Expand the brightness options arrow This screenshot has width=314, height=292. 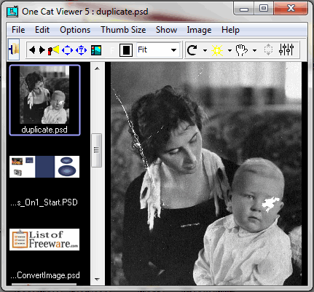pyautogui.click(x=229, y=50)
